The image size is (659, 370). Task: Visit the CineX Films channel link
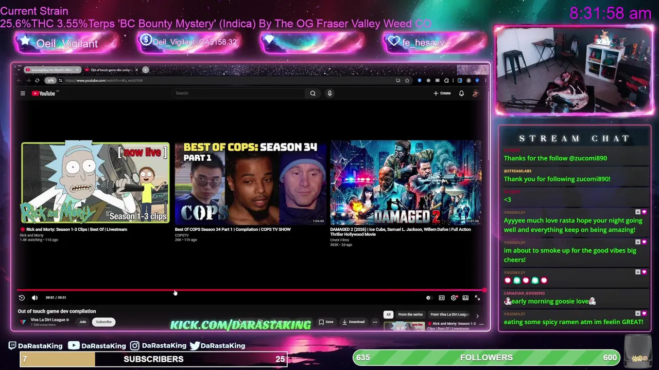(339, 240)
